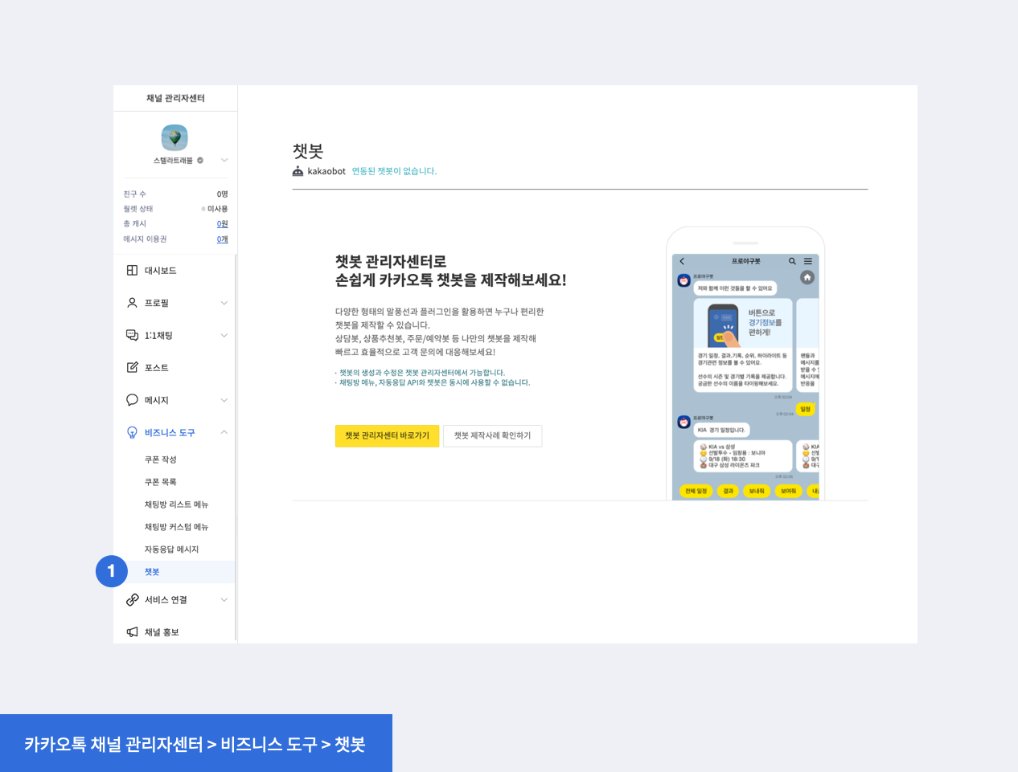
Task: Click the search icon in phone preview
Action: [x=792, y=261]
